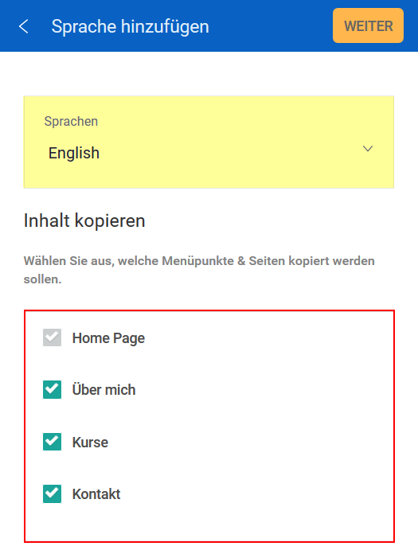This screenshot has height=550, width=418.
Task: Select the English value in Sprachen field
Action: (x=74, y=153)
